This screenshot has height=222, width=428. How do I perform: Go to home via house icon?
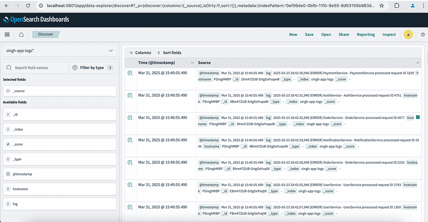[21, 35]
